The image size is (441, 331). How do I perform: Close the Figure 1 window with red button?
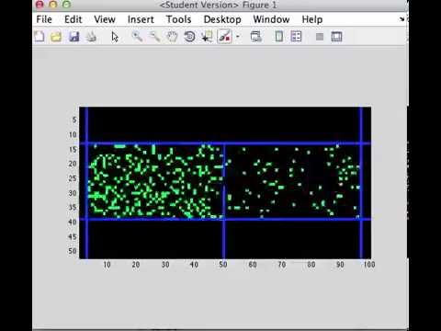click(40, 5)
